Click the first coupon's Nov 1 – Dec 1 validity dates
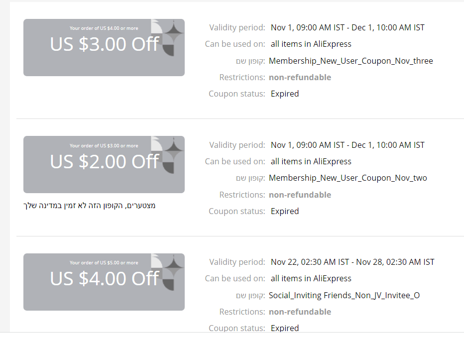The image size is (464, 341). click(348, 27)
